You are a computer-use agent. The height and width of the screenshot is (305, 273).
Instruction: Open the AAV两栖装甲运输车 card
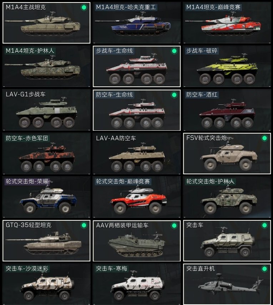coord(137,241)
